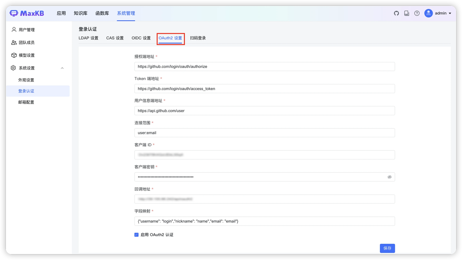Open the 应用 top menu
Image resolution: width=462 pixels, height=260 pixels.
[x=61, y=13]
